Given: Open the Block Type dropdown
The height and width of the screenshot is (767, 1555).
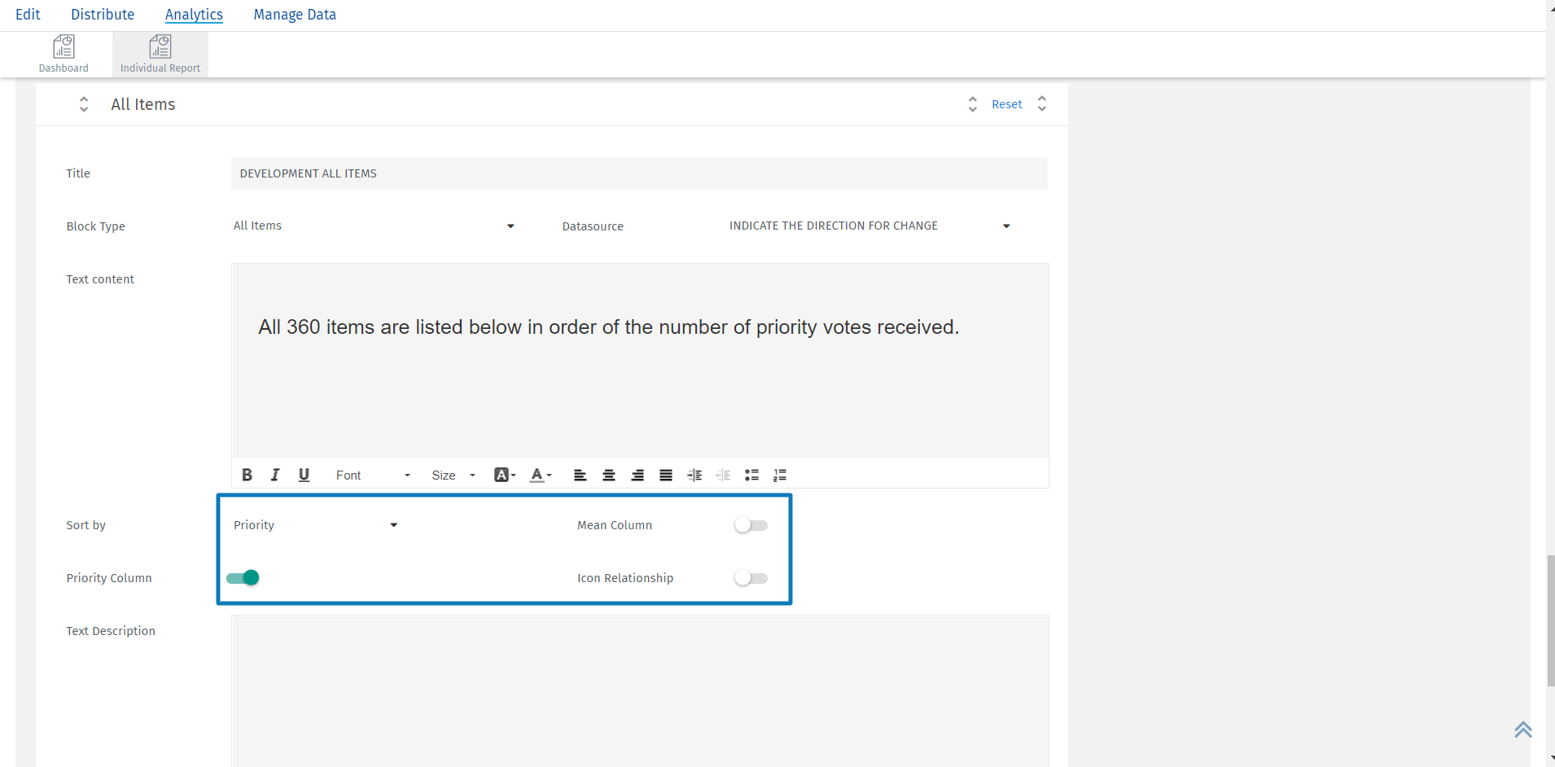Looking at the screenshot, I should pos(372,226).
